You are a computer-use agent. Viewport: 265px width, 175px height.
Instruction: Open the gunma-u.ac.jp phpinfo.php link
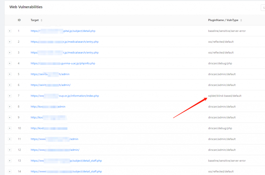click(63, 63)
